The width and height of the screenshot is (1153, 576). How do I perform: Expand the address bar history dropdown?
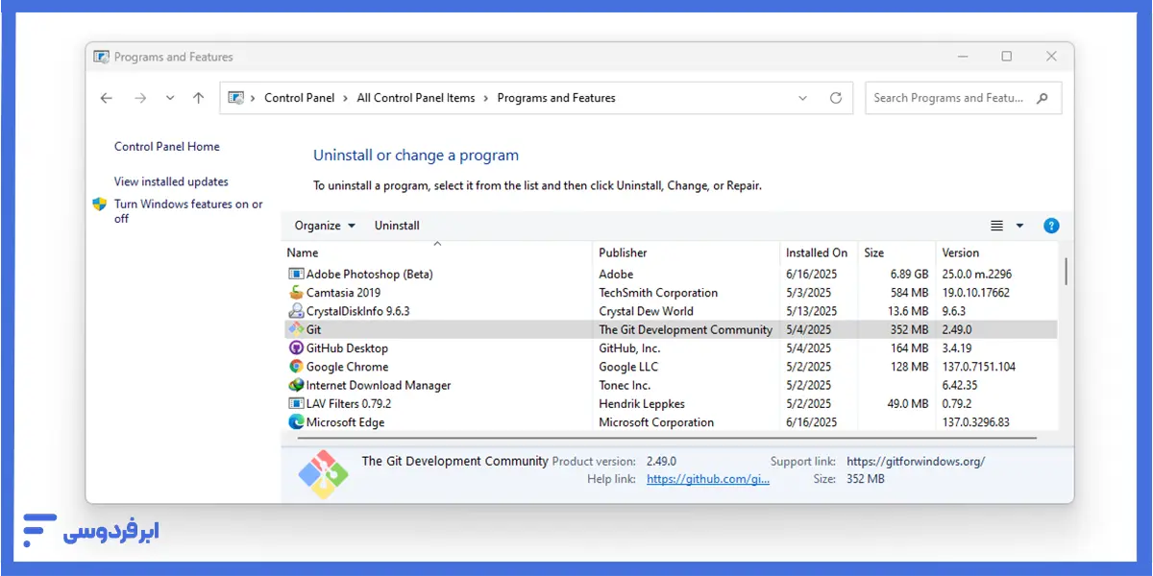click(x=803, y=98)
